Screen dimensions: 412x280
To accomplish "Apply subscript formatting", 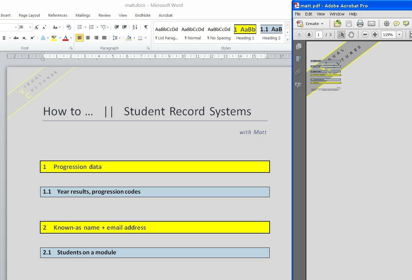I will coord(24,38).
